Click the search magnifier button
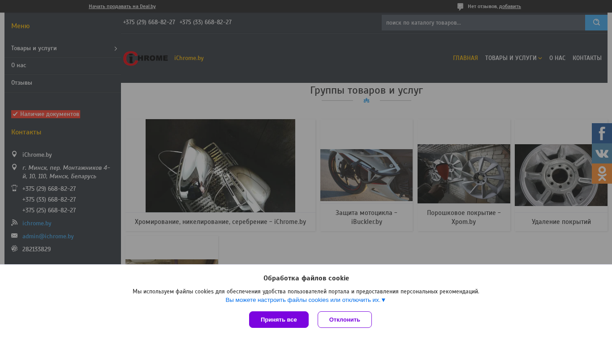This screenshot has width=612, height=344. click(x=596, y=22)
